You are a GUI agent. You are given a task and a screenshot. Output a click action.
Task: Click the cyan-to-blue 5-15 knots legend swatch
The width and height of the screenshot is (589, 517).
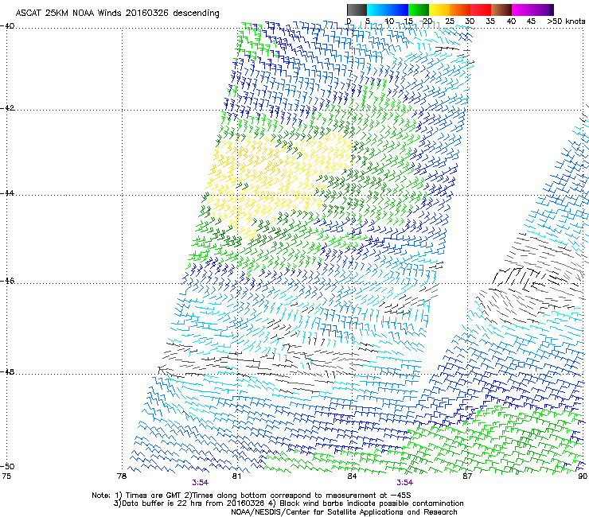pyautogui.click(x=388, y=10)
